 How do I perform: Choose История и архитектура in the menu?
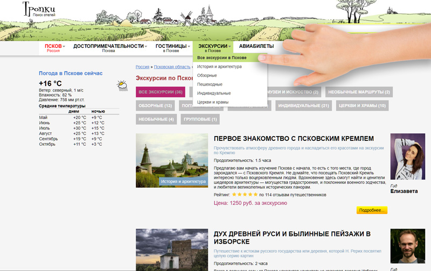pyautogui.click(x=219, y=67)
